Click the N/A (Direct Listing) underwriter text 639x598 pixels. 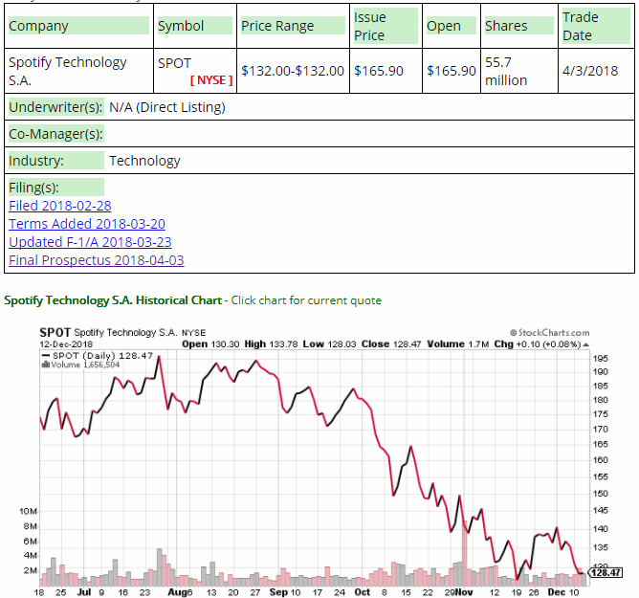[167, 107]
